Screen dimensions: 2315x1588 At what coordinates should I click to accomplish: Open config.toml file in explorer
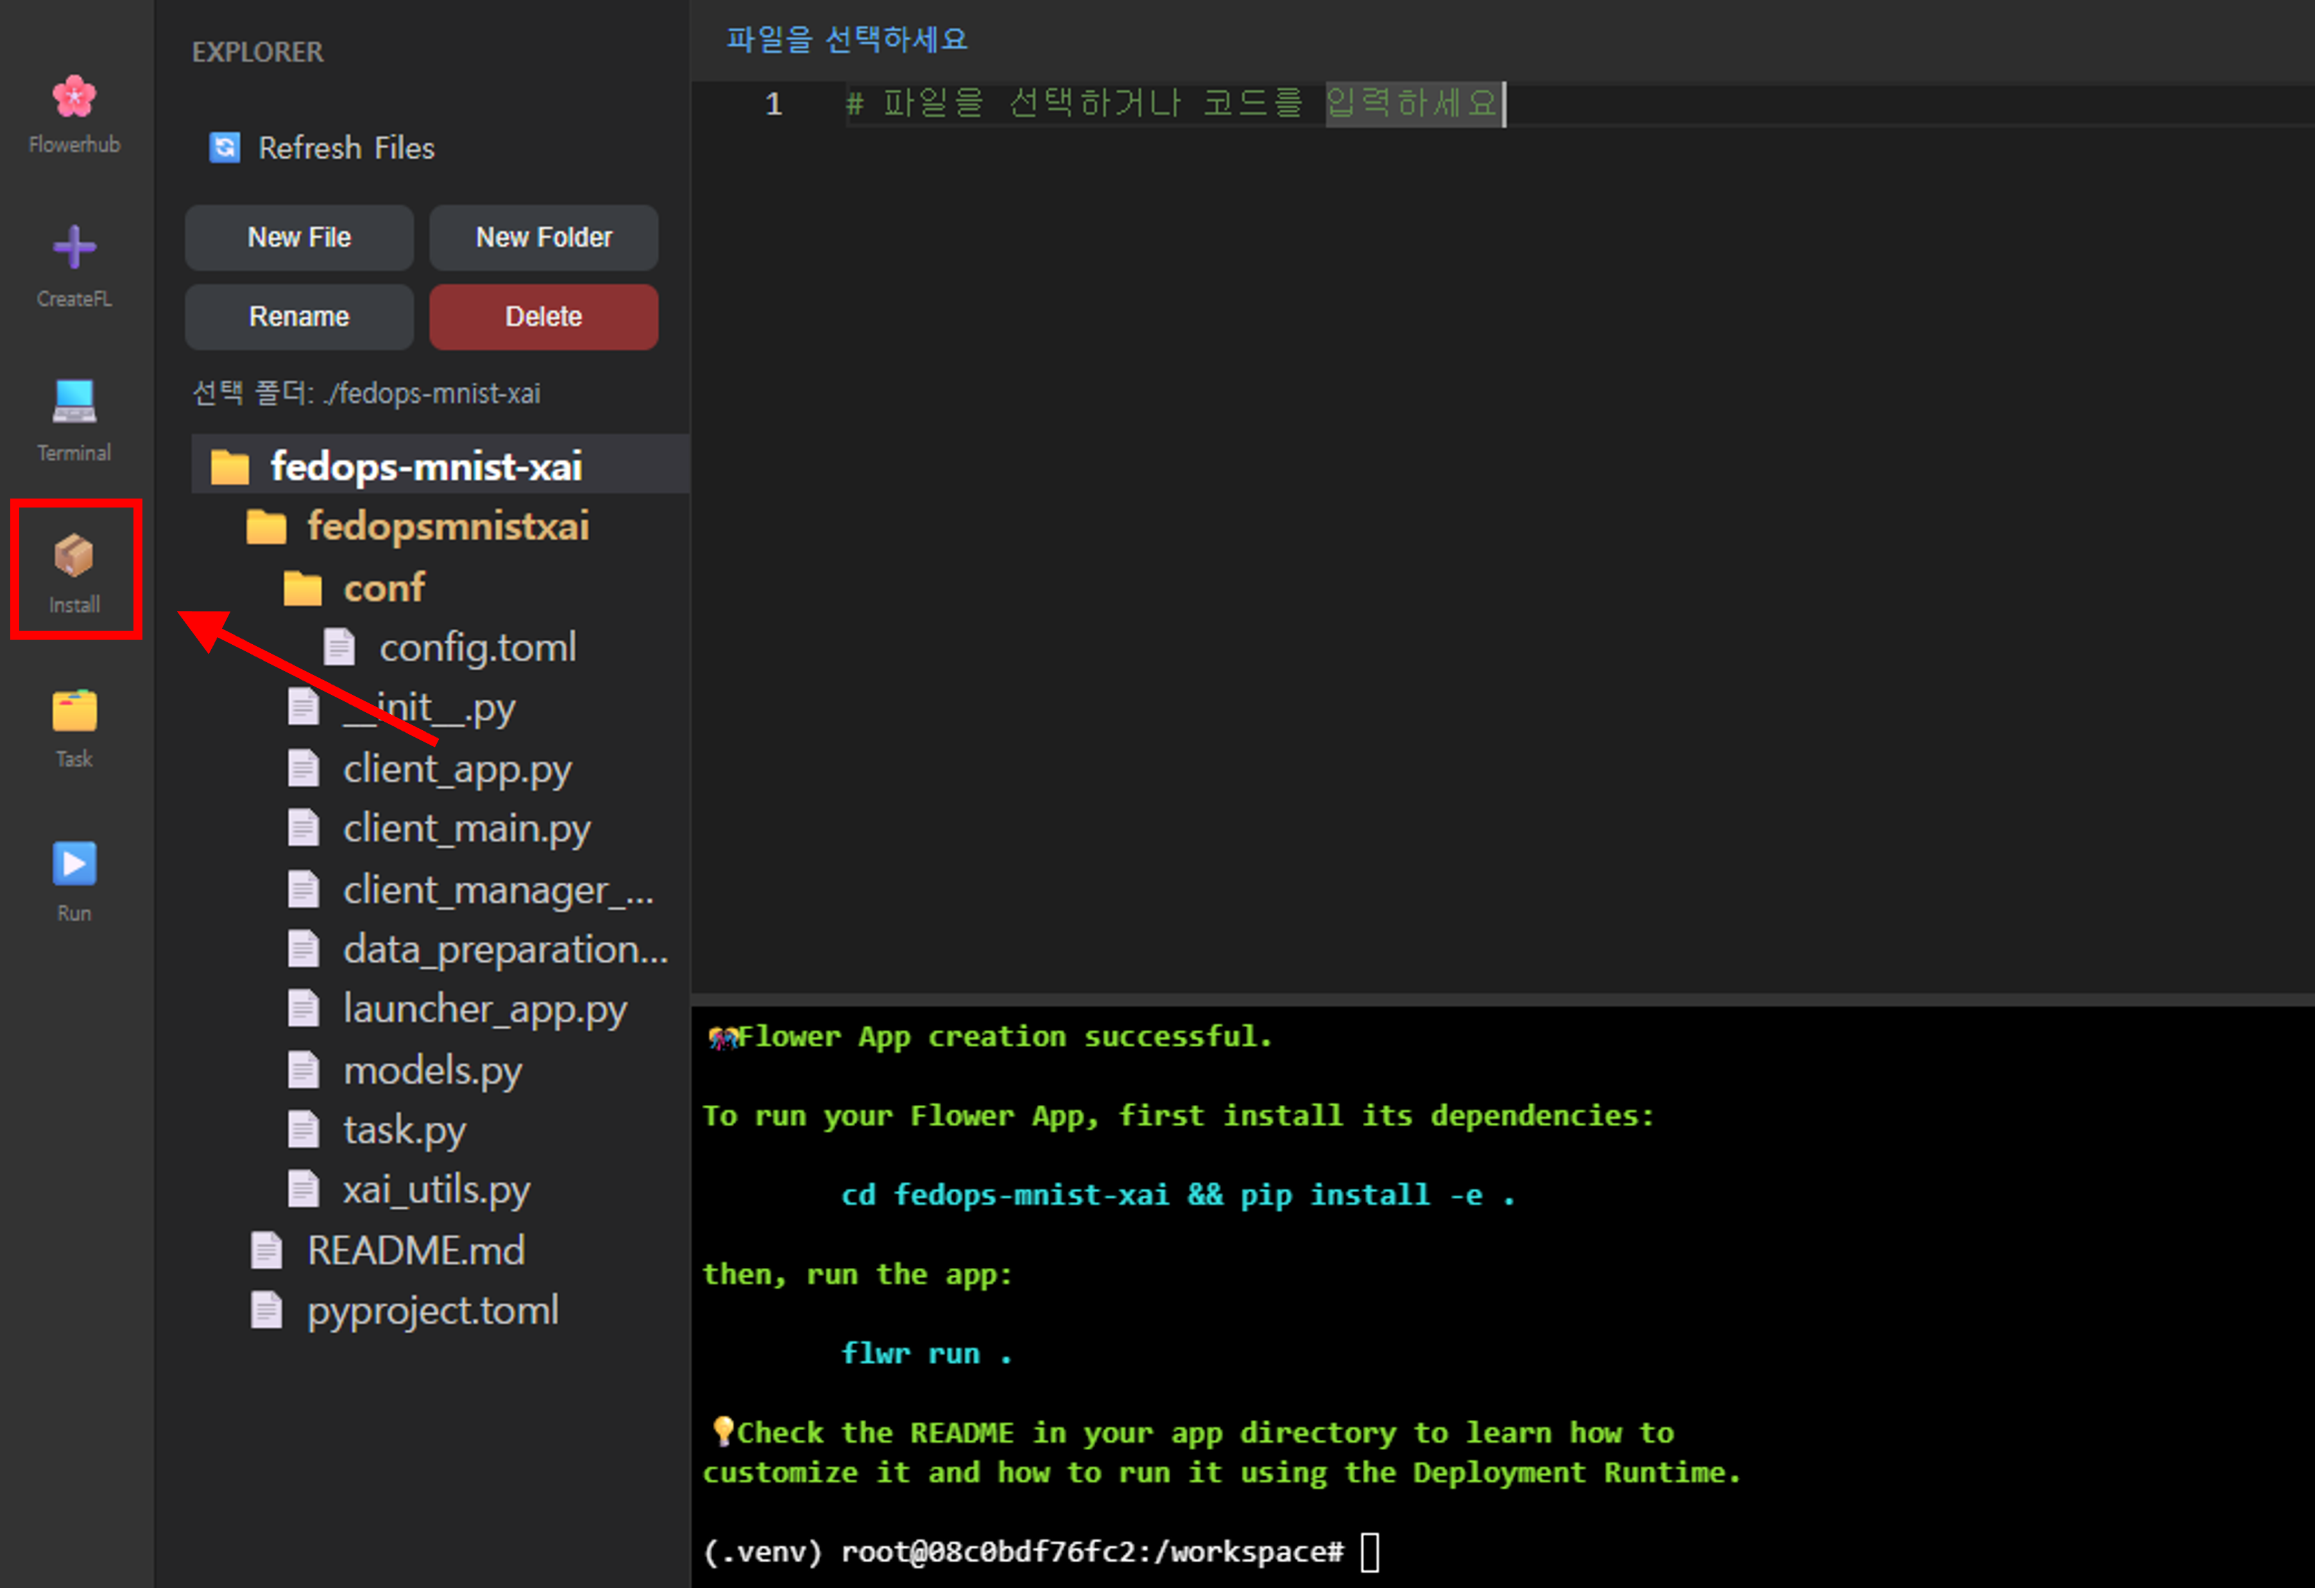tap(476, 647)
